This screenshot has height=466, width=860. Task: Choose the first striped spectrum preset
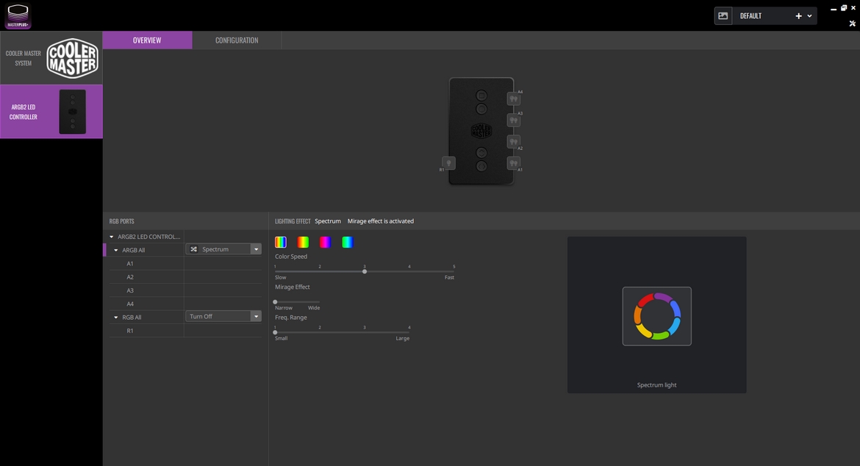coord(280,243)
